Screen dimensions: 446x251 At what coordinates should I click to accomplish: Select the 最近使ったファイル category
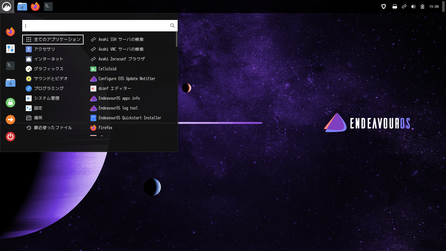coord(53,128)
